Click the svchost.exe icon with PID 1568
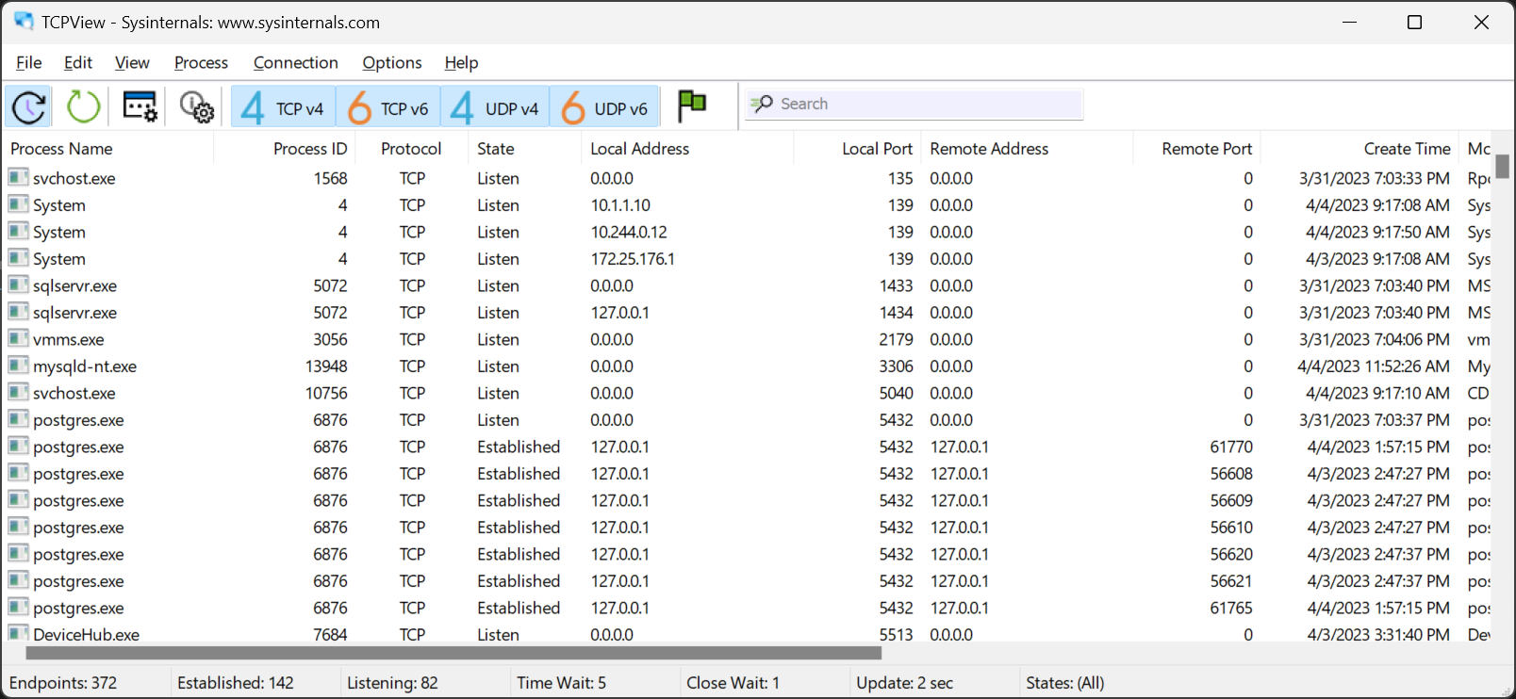 point(18,177)
